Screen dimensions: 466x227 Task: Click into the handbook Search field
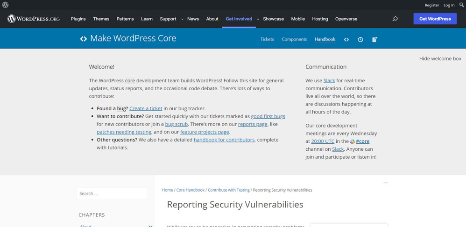coord(112,194)
